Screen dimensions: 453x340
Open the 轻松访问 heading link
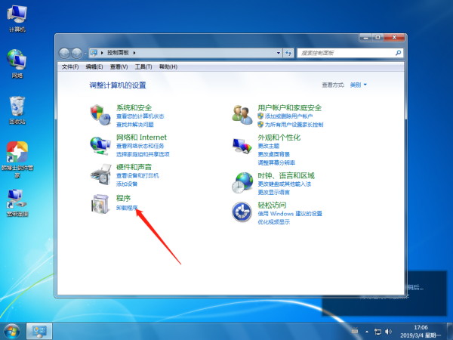click(x=272, y=205)
